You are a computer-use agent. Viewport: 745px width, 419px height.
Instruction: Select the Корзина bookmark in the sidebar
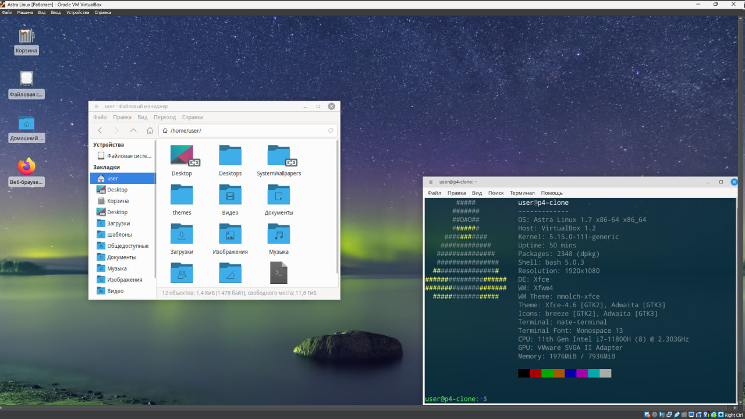pos(123,201)
